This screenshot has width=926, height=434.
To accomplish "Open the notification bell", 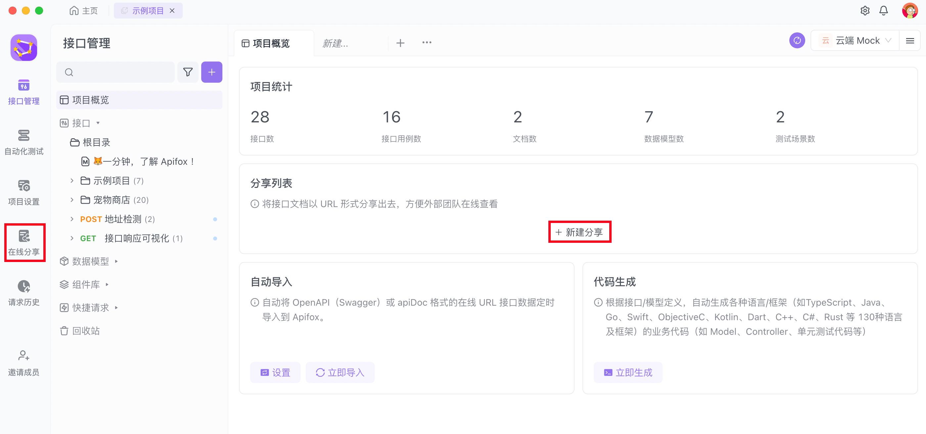I will (883, 11).
